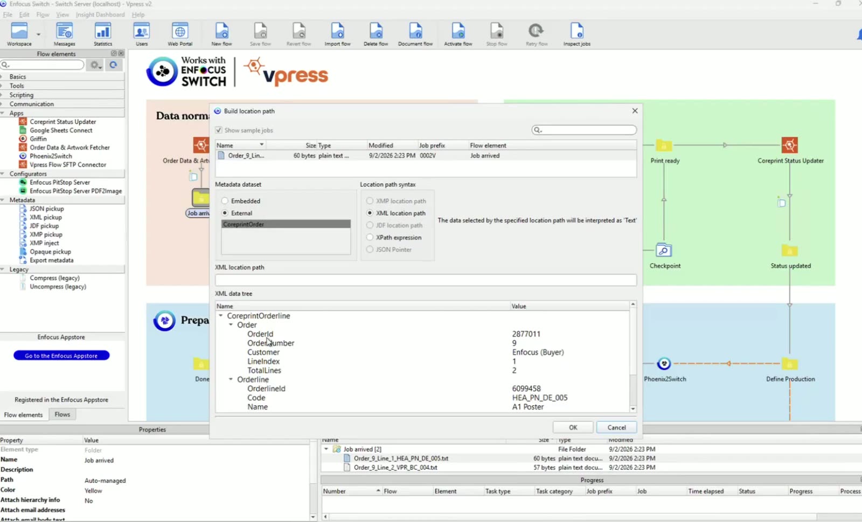The height and width of the screenshot is (522, 862).
Task: Select the Checkpoint element on canvas
Action: (x=664, y=250)
